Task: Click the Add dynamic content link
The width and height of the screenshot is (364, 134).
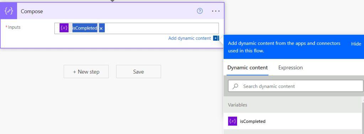Action: point(189,38)
